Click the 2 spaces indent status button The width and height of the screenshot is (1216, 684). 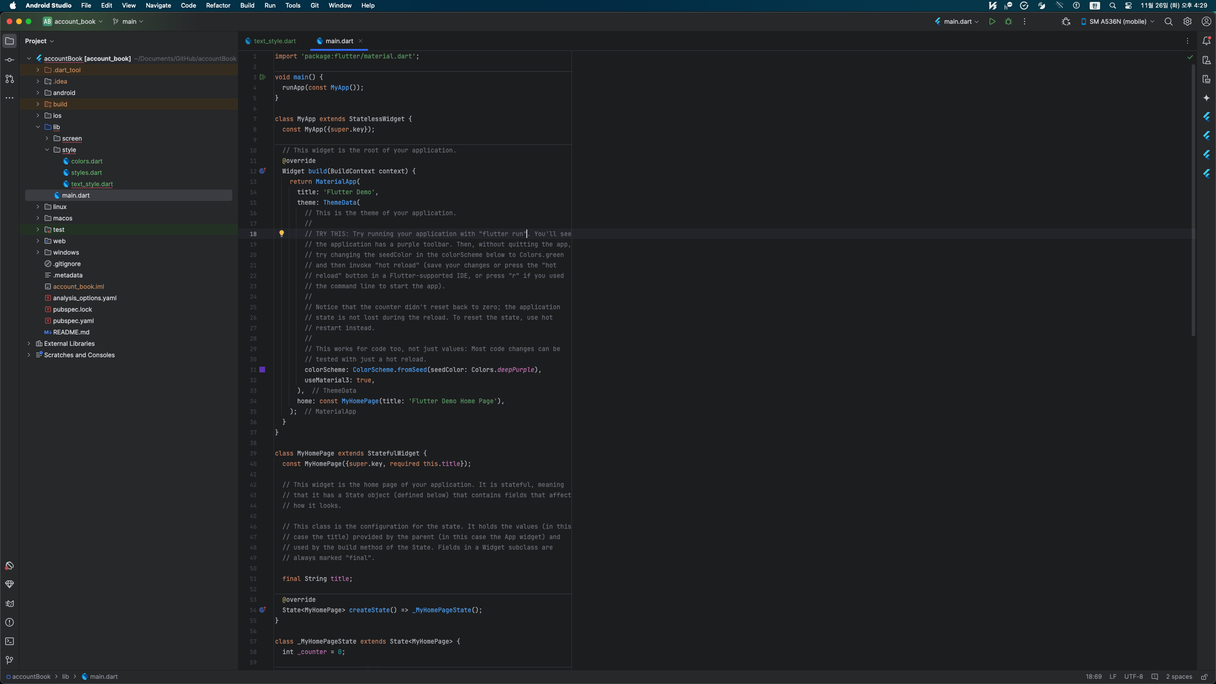coord(1179,677)
